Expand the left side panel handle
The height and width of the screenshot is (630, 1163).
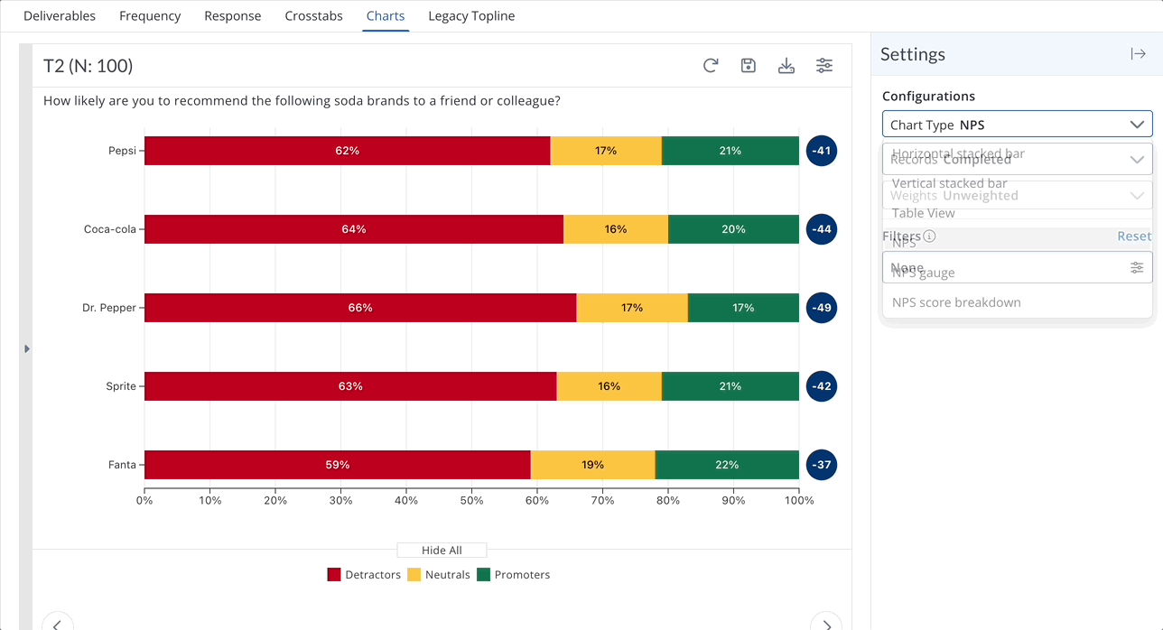point(26,348)
